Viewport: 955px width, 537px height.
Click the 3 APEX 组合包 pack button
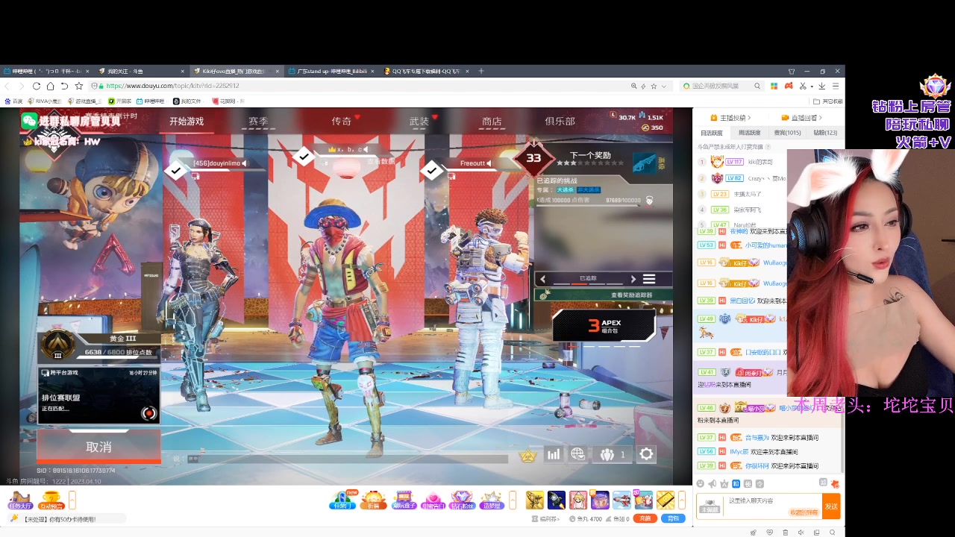pos(604,325)
